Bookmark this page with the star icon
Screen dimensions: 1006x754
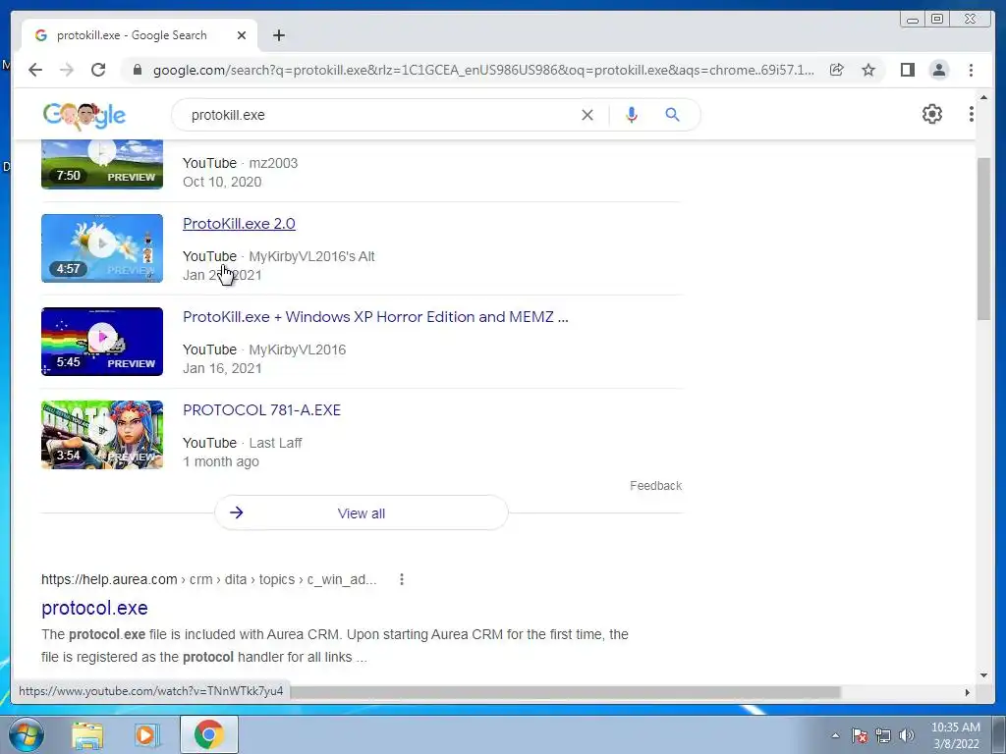[868, 70]
